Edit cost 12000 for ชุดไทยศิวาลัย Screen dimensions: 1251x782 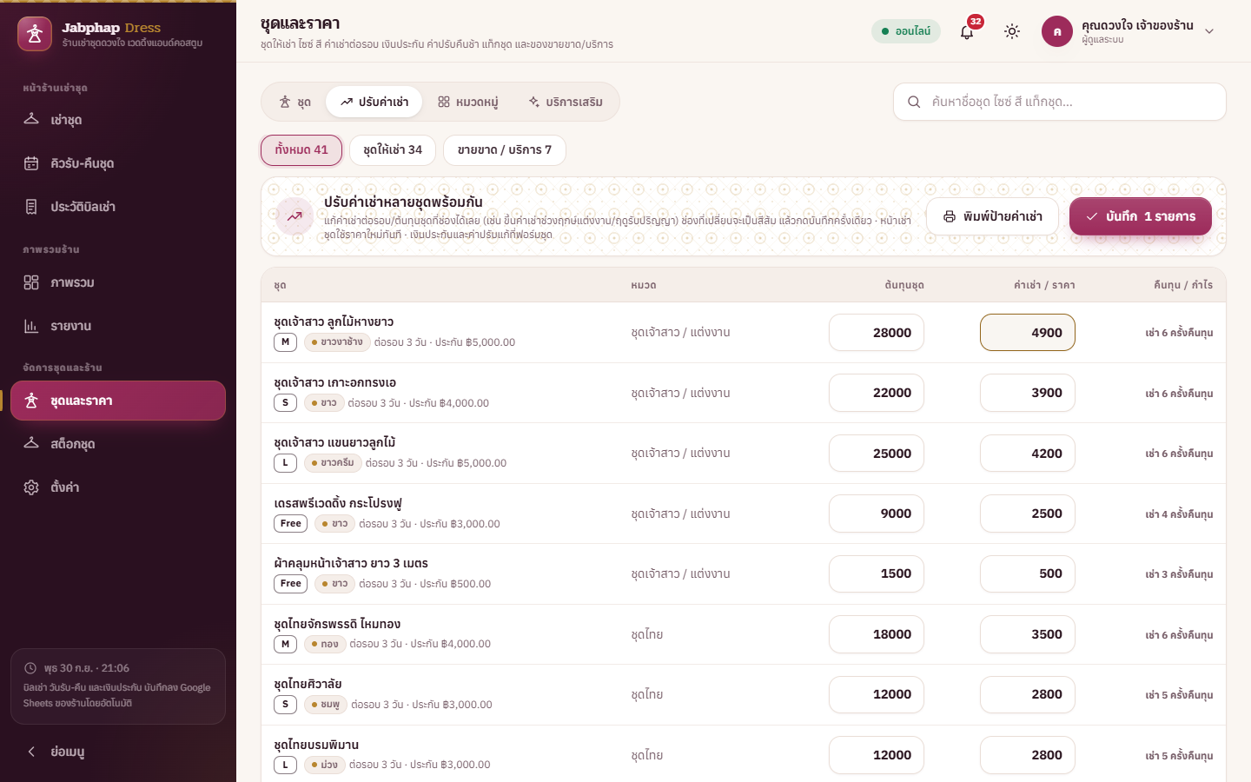coord(877,694)
